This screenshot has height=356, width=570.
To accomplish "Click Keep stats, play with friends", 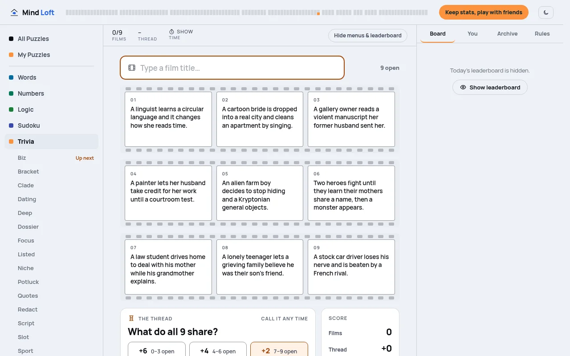I will click(484, 12).
